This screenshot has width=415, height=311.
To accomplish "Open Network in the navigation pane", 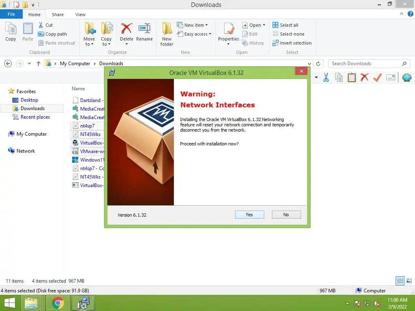I will [x=26, y=151].
